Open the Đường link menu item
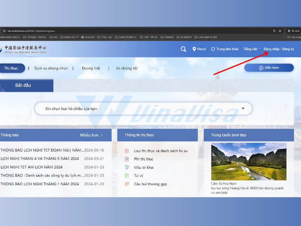 [91, 68]
